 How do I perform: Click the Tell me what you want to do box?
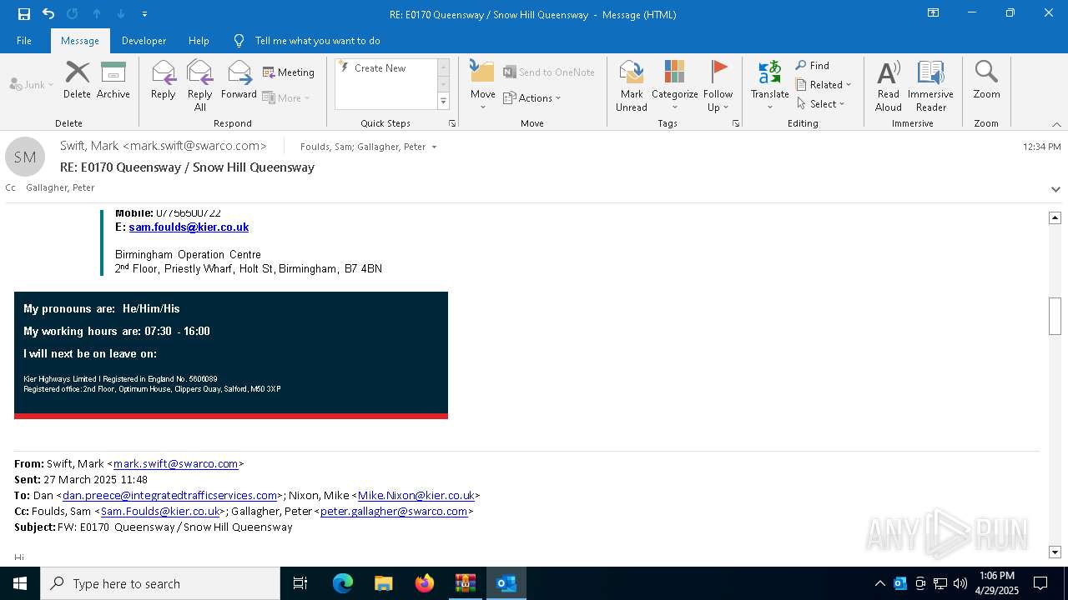317,40
